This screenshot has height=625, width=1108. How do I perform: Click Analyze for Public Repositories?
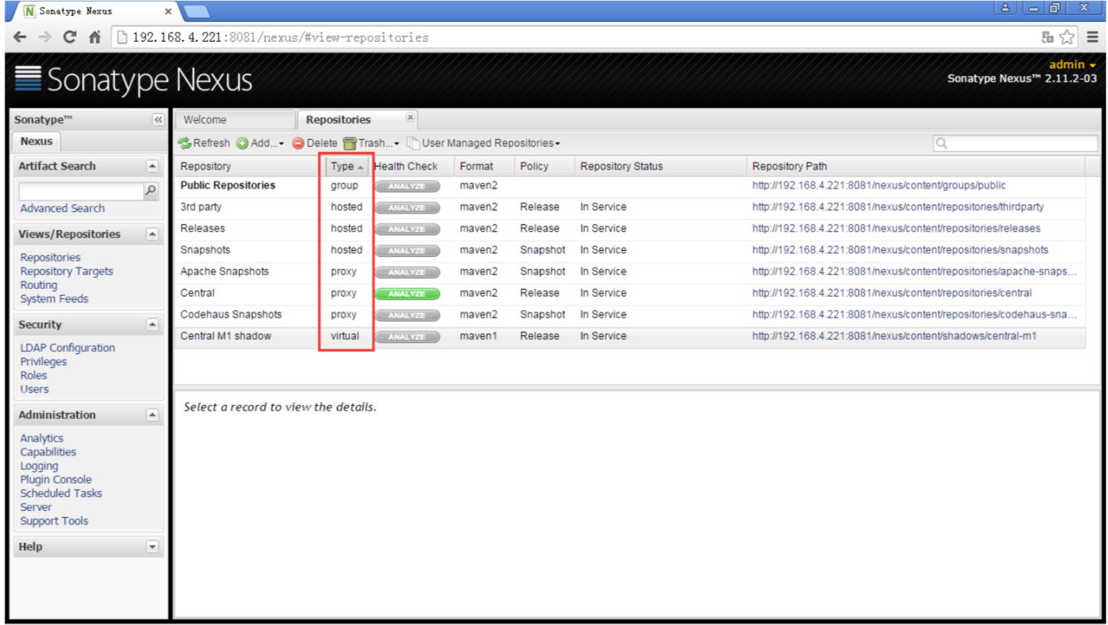[x=407, y=186]
